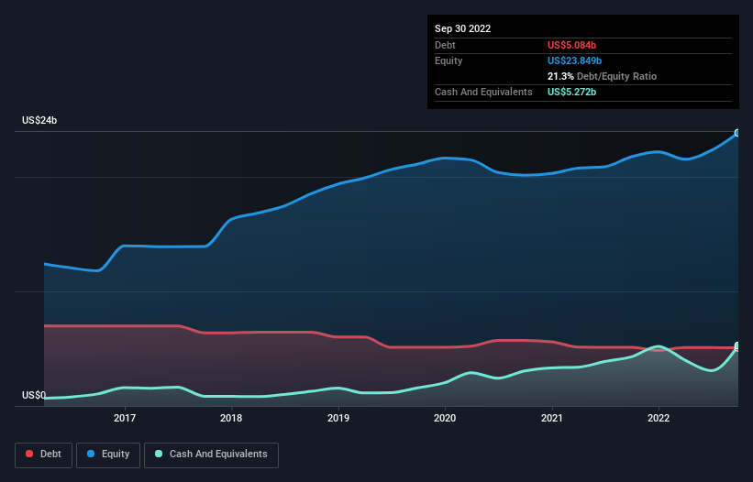The height and width of the screenshot is (482, 753).
Task: Click the 2018 x-axis label
Action: tap(231, 418)
